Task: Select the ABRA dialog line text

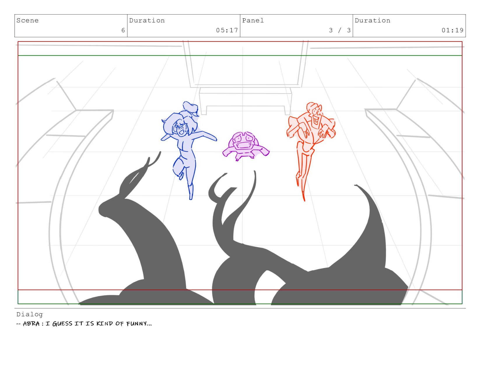Action: (84, 324)
